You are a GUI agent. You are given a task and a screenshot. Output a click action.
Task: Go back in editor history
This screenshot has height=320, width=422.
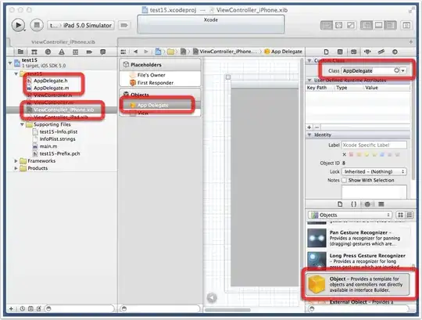136,52
